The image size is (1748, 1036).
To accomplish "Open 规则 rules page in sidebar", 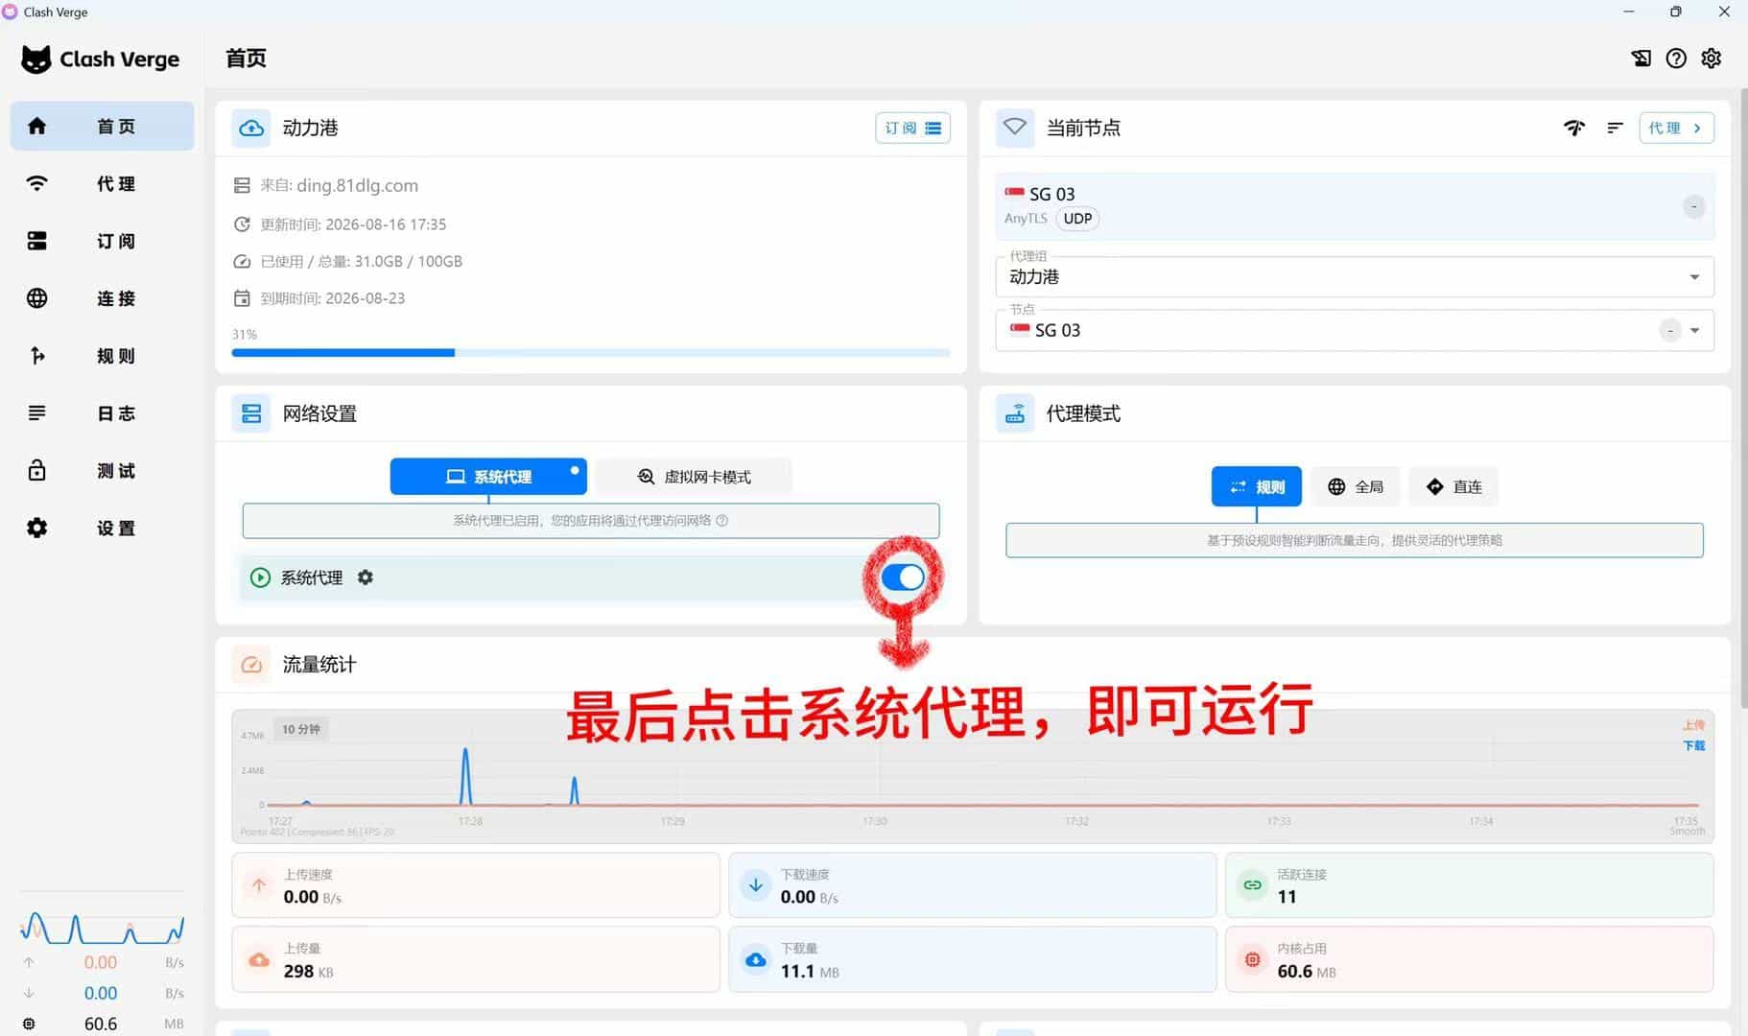I will (x=102, y=356).
